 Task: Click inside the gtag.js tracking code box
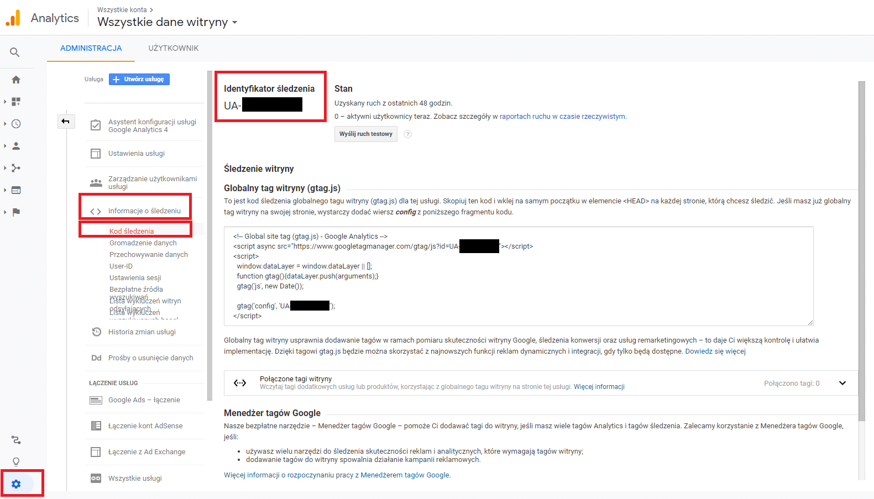click(x=519, y=276)
